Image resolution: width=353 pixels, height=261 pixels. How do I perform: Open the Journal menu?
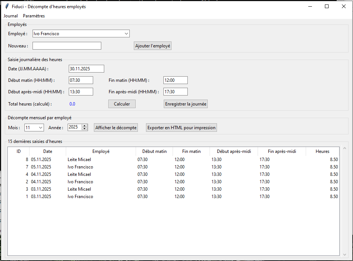click(x=11, y=16)
